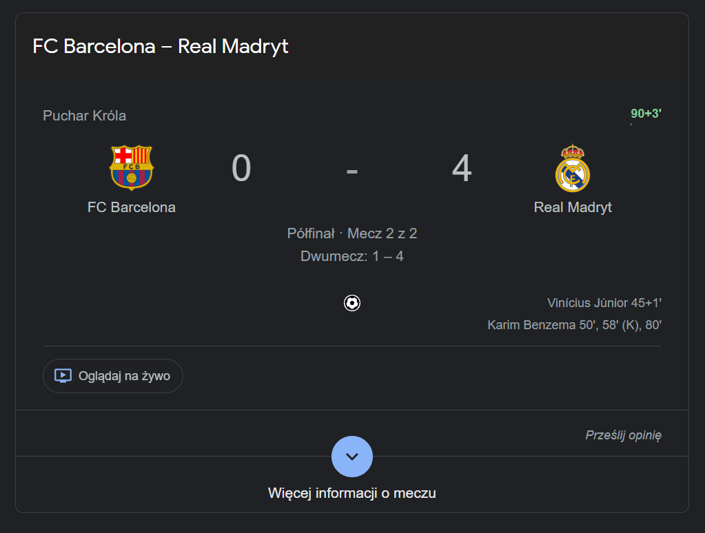The height and width of the screenshot is (533, 705).
Task: Click the TV play icon beside Oglądaj na żywo
Action: point(63,376)
